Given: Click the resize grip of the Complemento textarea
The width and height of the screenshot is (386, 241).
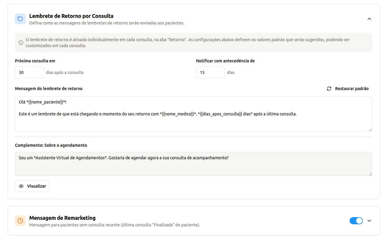Looking at the screenshot, I should pyautogui.click(x=371, y=175).
